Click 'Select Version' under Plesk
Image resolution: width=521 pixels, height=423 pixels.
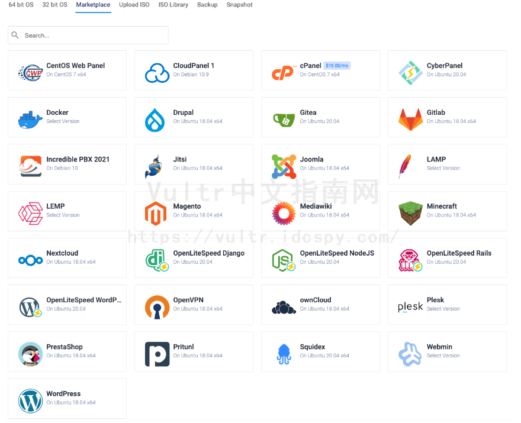coord(443,308)
